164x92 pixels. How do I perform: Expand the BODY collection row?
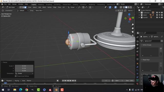click(x=139, y=15)
